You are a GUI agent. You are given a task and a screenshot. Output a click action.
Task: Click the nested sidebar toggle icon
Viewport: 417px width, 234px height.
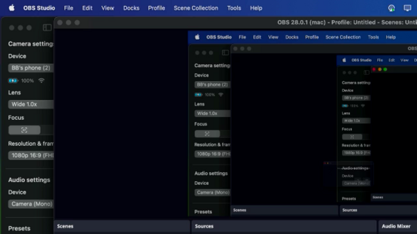click(x=225, y=52)
